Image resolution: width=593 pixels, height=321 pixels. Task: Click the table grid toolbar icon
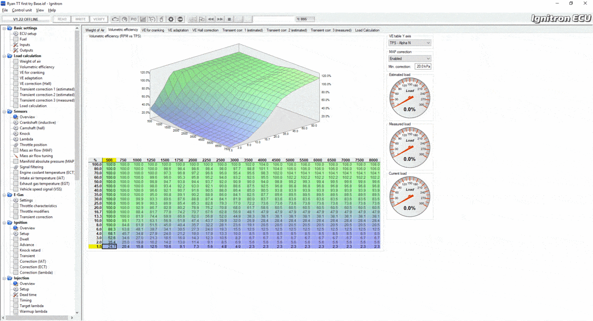[x=192, y=19]
